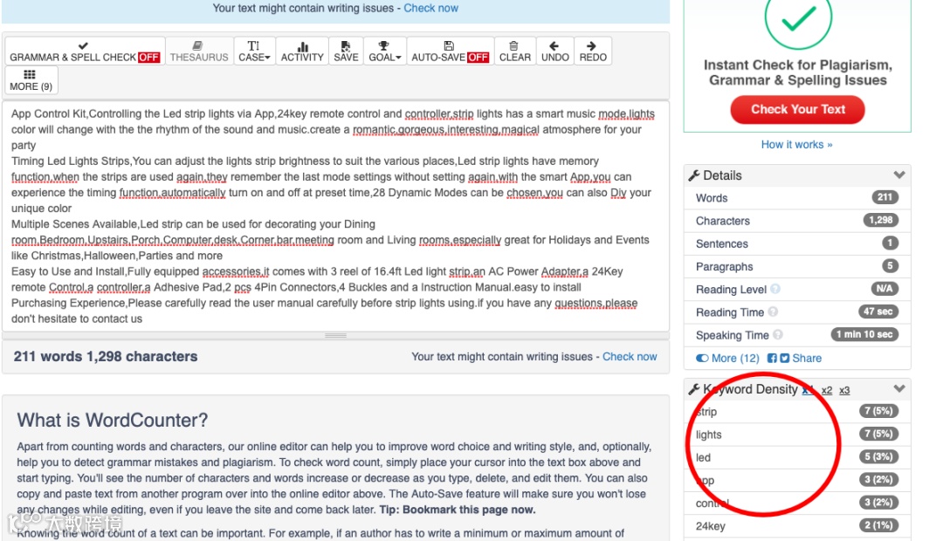This screenshot has height=541, width=943.
Task: Click the Paragraphs count row
Action: pos(797,266)
